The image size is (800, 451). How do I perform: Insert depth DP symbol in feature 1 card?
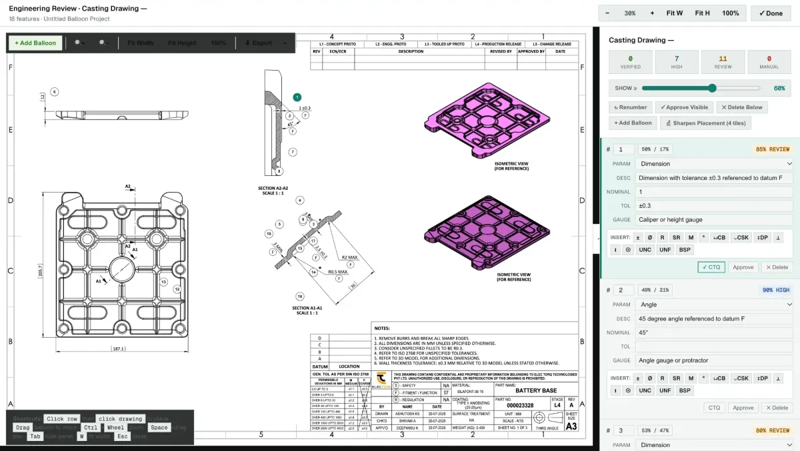tap(763, 238)
